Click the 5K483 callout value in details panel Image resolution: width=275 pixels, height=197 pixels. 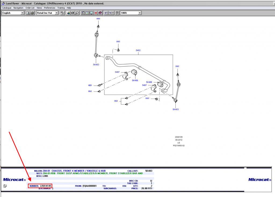coord(149,171)
